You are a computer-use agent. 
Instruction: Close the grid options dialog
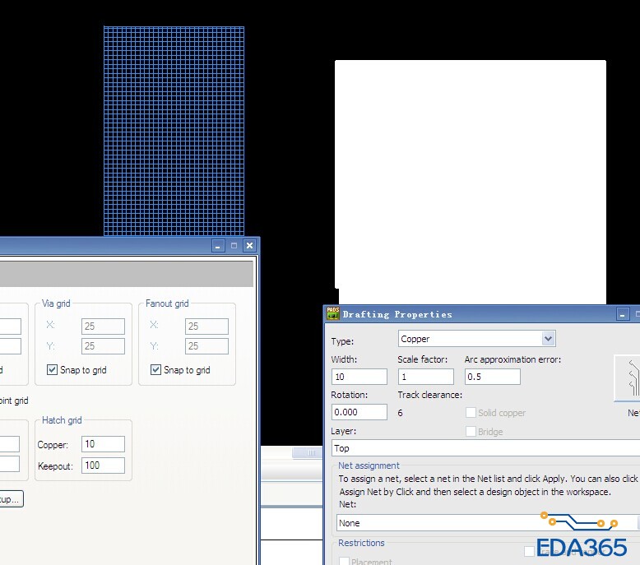tap(249, 246)
